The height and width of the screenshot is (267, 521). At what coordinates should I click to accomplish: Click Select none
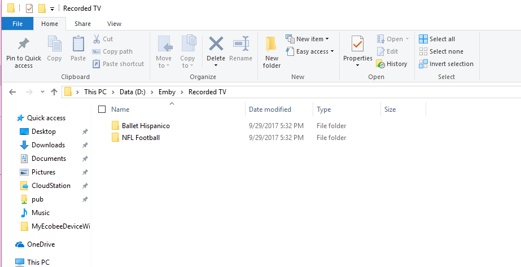441,51
